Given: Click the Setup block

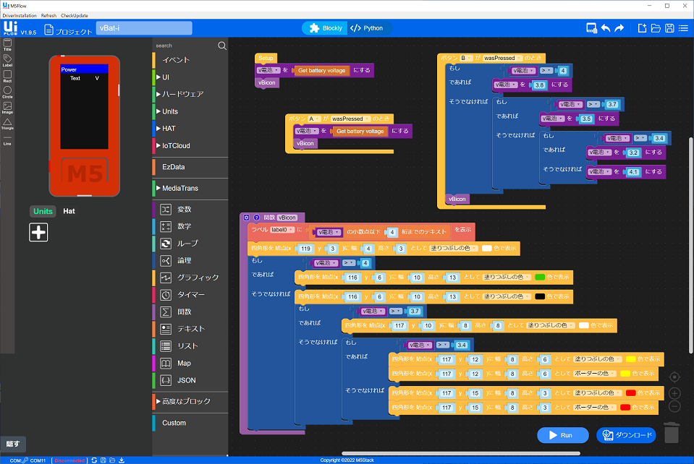Looking at the screenshot, I should point(266,58).
